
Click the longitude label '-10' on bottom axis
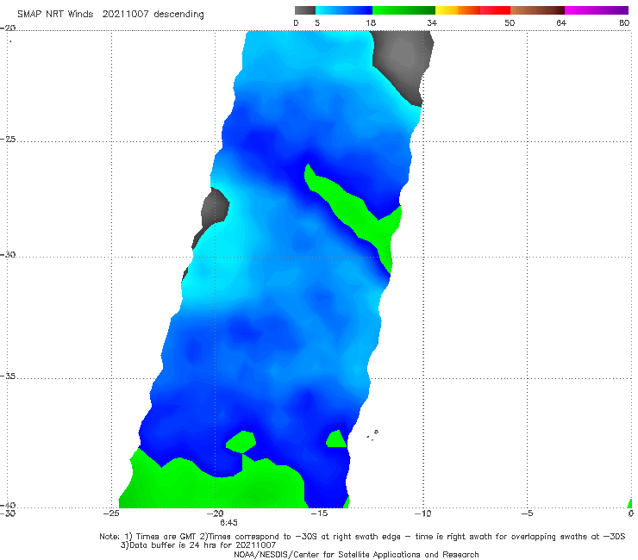423,513
